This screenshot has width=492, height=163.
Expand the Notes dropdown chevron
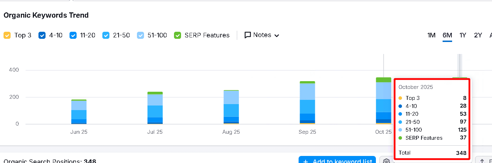(277, 35)
